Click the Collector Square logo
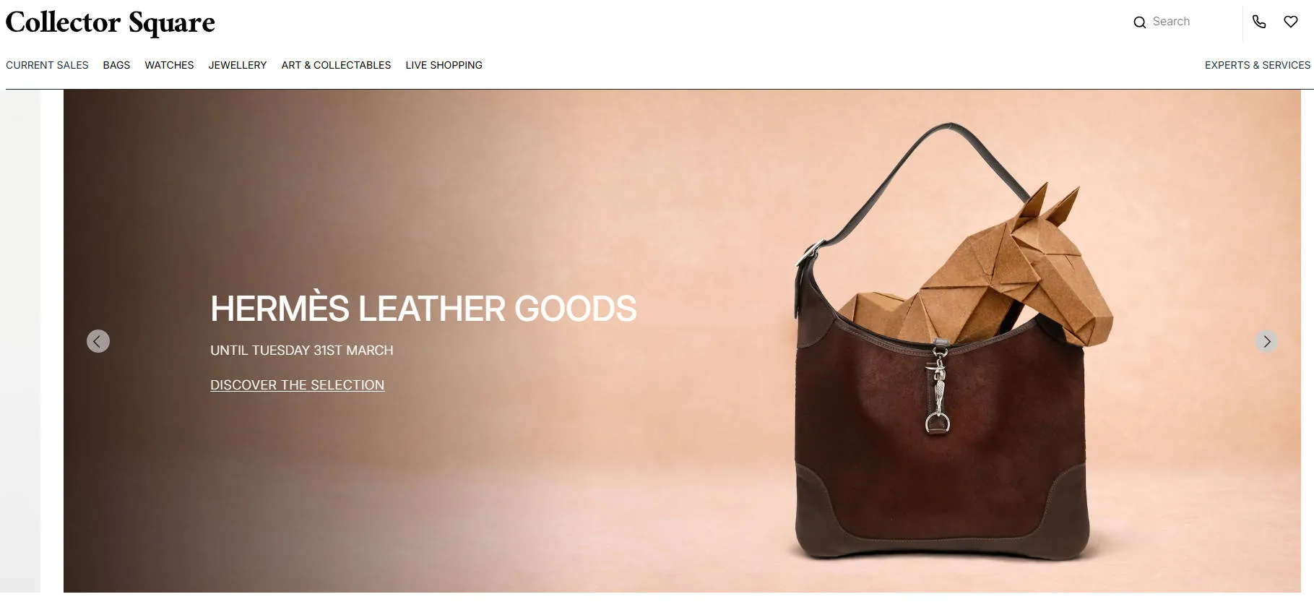This screenshot has height=602, width=1314. [x=110, y=22]
